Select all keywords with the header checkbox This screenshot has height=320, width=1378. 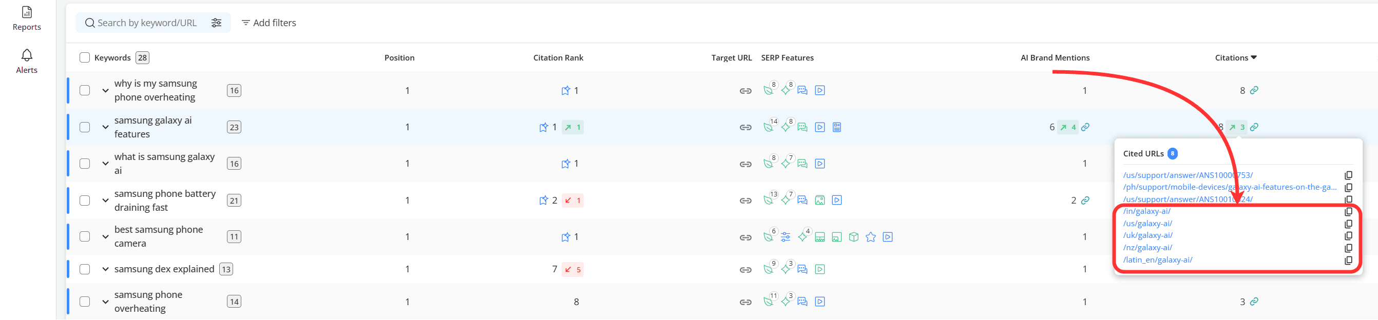(x=85, y=58)
